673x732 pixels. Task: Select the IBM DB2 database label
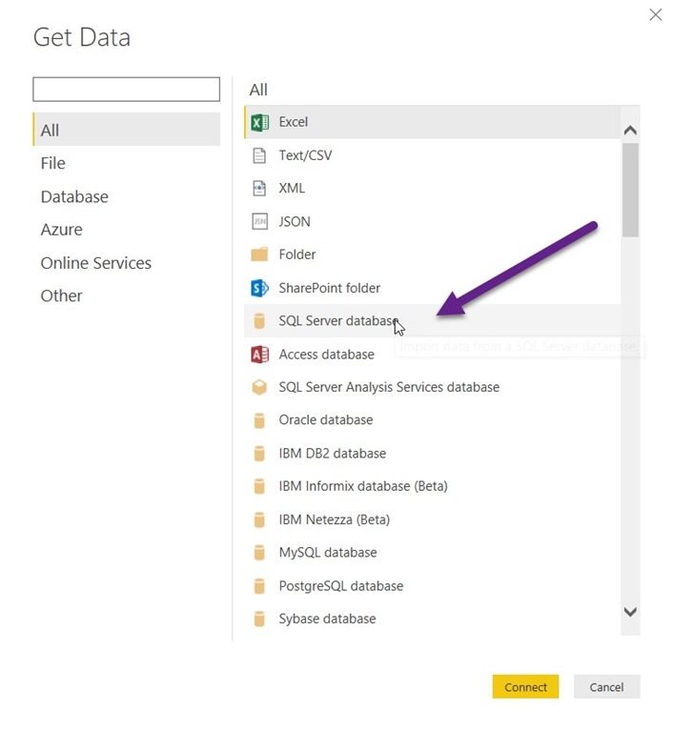[333, 454]
